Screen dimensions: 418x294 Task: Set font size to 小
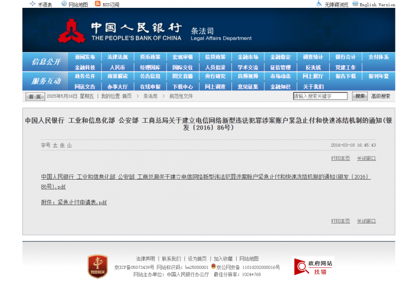pyautogui.click(x=69, y=145)
